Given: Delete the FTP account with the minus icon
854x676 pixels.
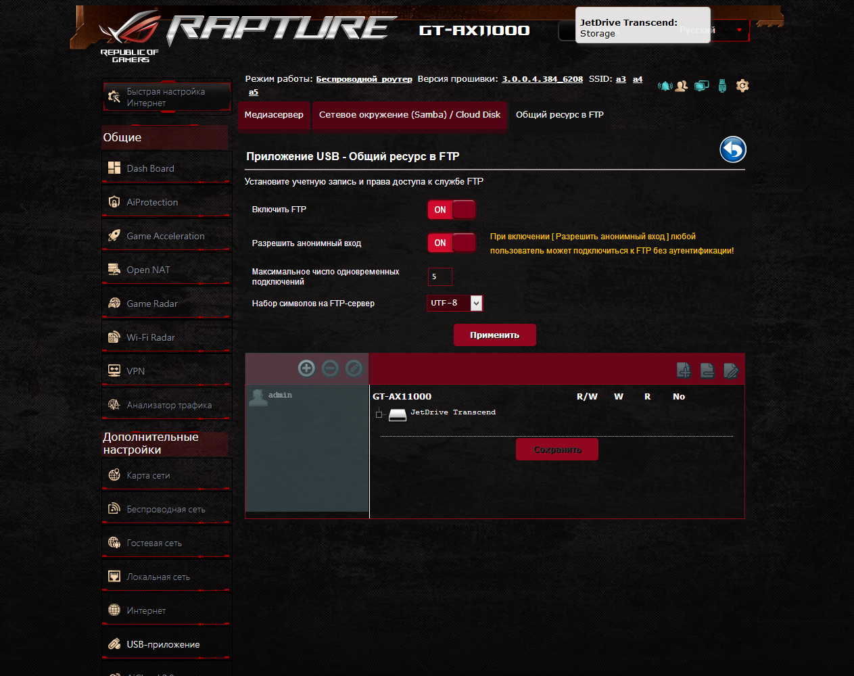Looking at the screenshot, I should (330, 368).
